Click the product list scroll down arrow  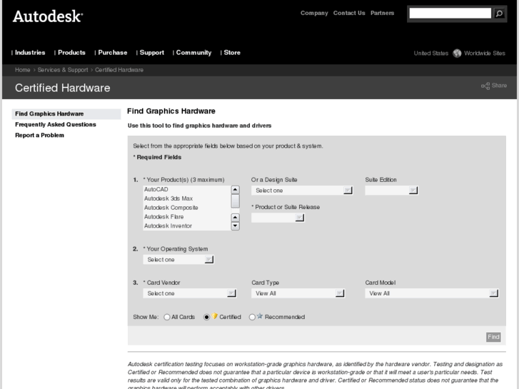click(235, 226)
